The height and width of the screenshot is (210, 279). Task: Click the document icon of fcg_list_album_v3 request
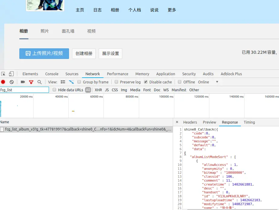coord(2,129)
